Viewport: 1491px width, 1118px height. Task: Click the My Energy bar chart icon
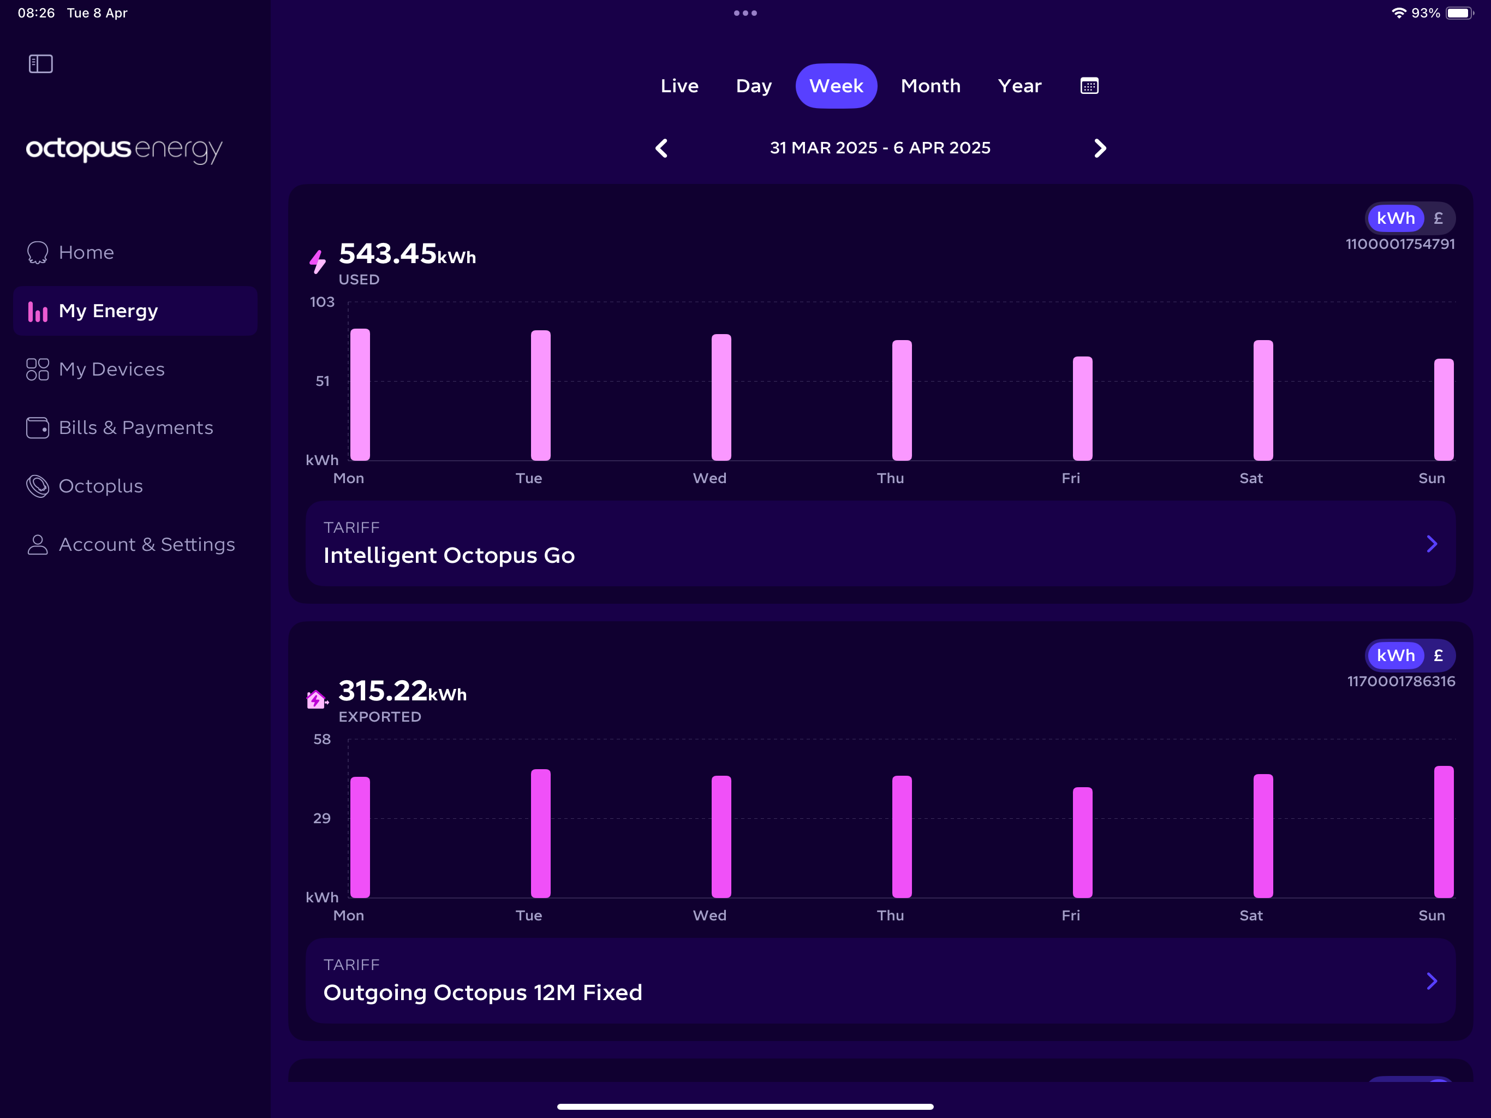(x=38, y=311)
